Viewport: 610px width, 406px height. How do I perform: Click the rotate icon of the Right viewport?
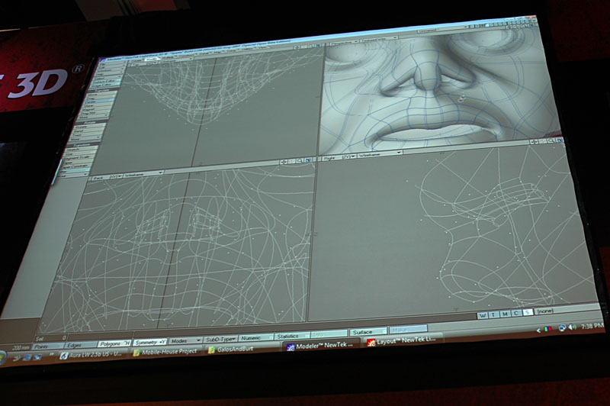point(543,141)
